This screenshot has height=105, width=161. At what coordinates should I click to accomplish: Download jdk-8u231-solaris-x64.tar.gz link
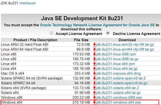(118, 93)
